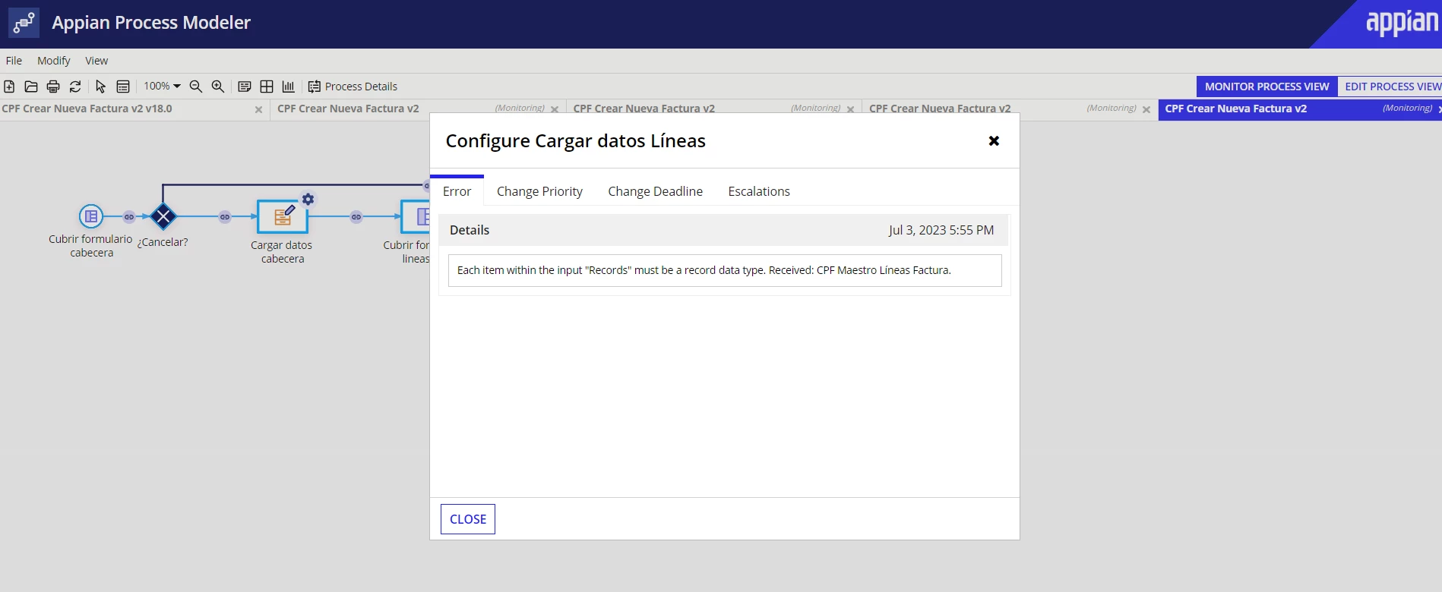Click the properties list icon beside pointer
The height and width of the screenshot is (592, 1442).
pyautogui.click(x=123, y=87)
